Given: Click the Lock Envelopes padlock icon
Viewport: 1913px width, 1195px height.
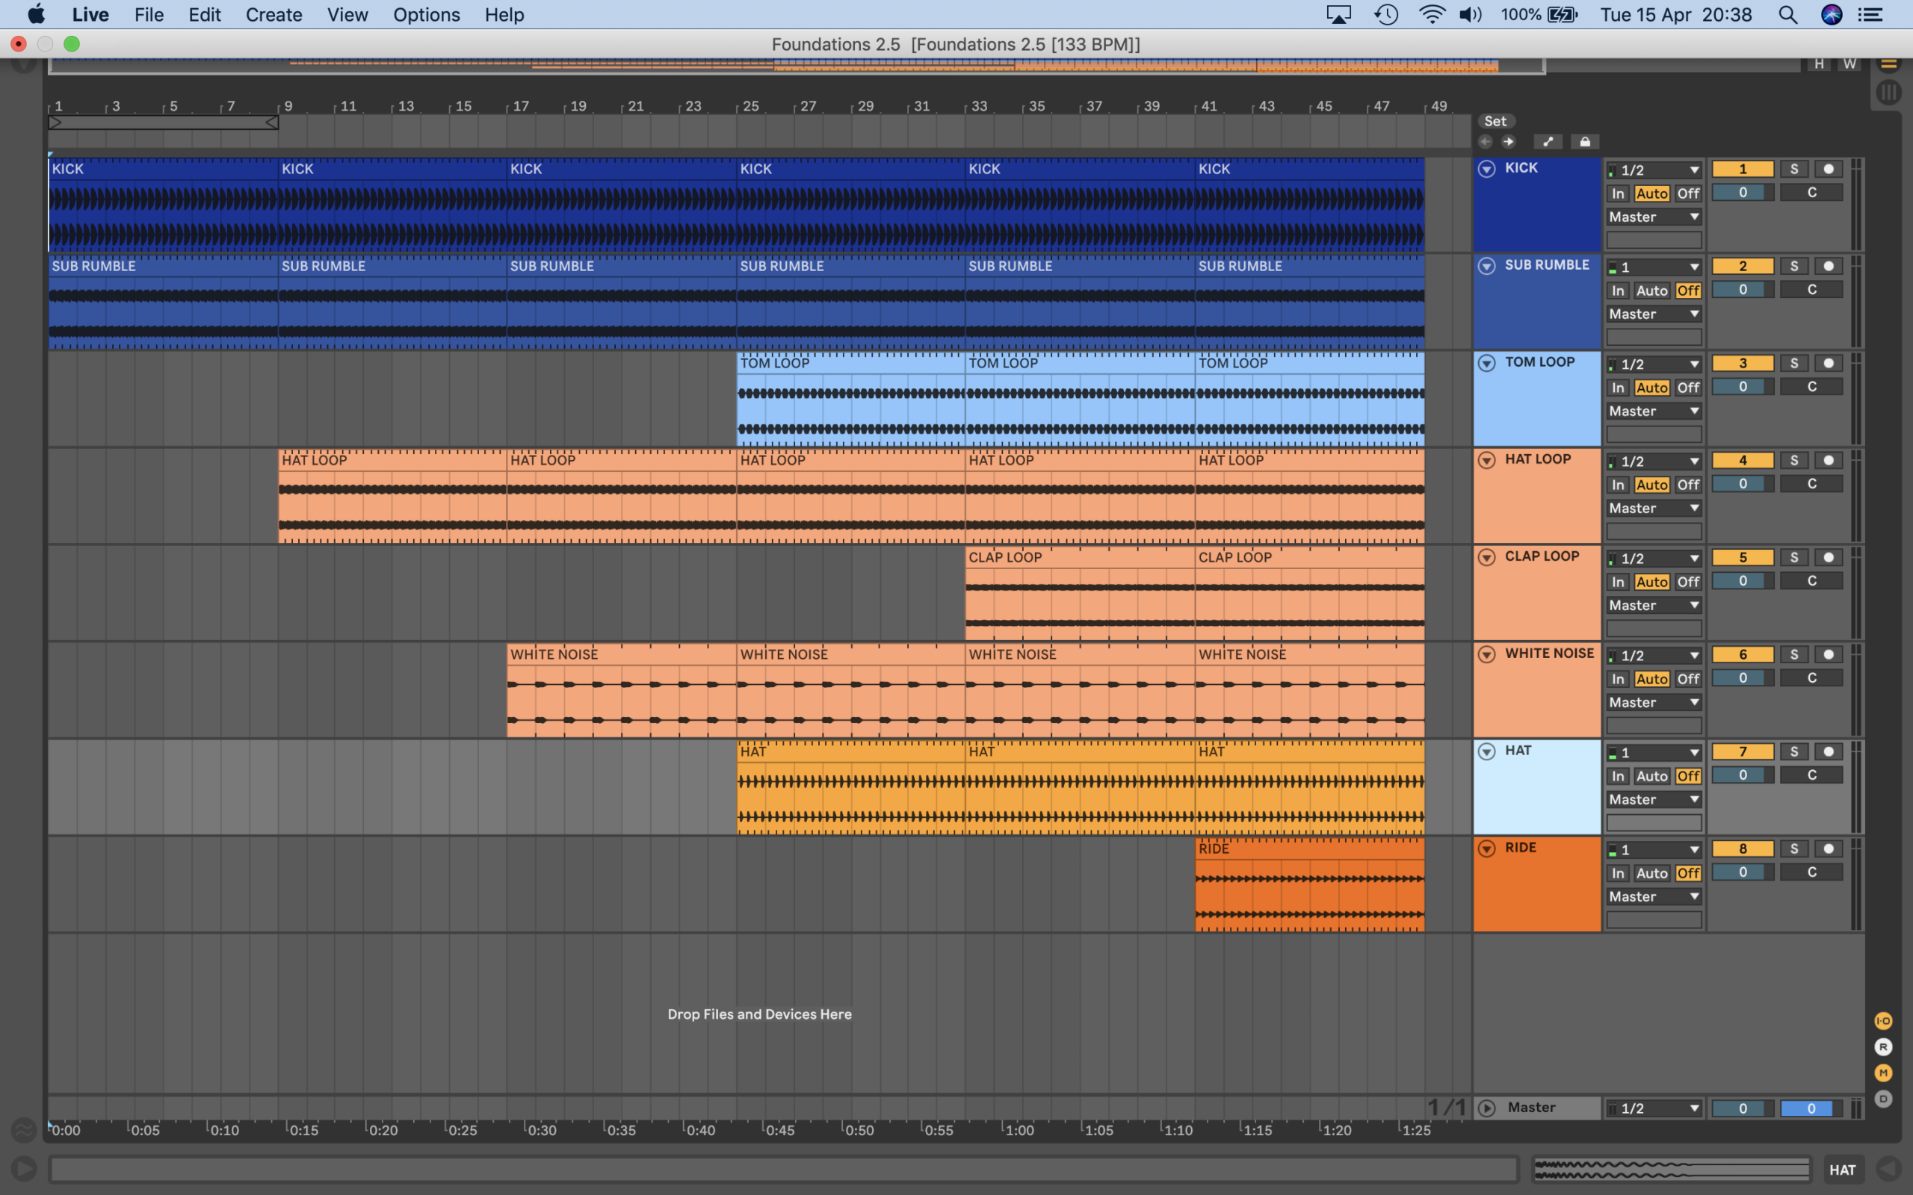Looking at the screenshot, I should pyautogui.click(x=1584, y=141).
